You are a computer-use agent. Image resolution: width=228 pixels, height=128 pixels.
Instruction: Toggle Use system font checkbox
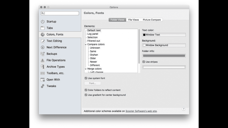coord(86,78)
